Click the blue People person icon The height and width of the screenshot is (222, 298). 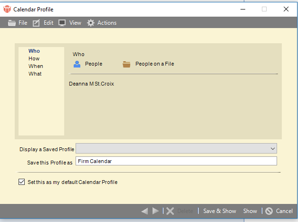point(77,64)
